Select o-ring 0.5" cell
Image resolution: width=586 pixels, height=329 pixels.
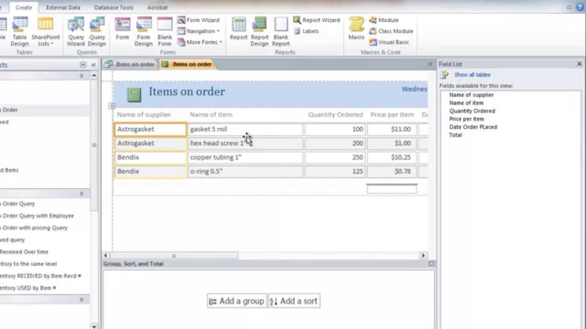click(245, 172)
